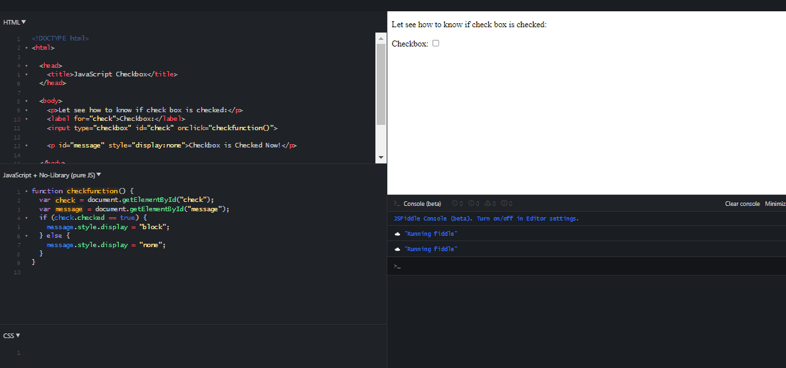
Task: Toggle the leftmost circular counter in console header
Action: [x=456, y=204]
